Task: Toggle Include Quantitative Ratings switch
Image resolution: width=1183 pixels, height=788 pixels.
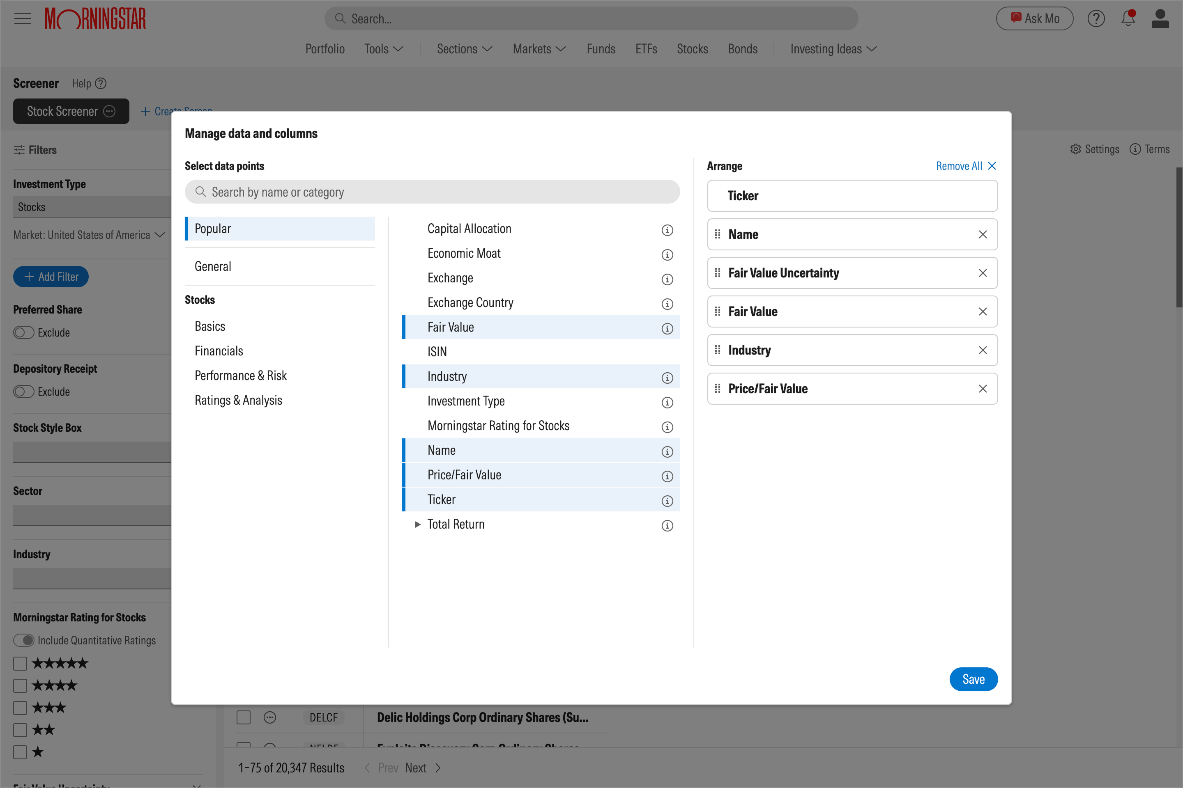Action: coord(24,640)
